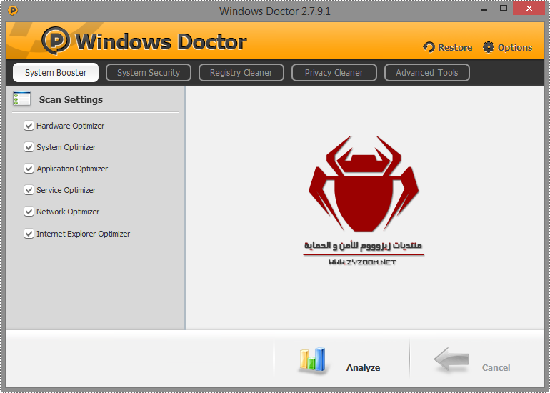Click the Scan Settings heading
Viewport: 550px width, 393px height.
click(71, 99)
